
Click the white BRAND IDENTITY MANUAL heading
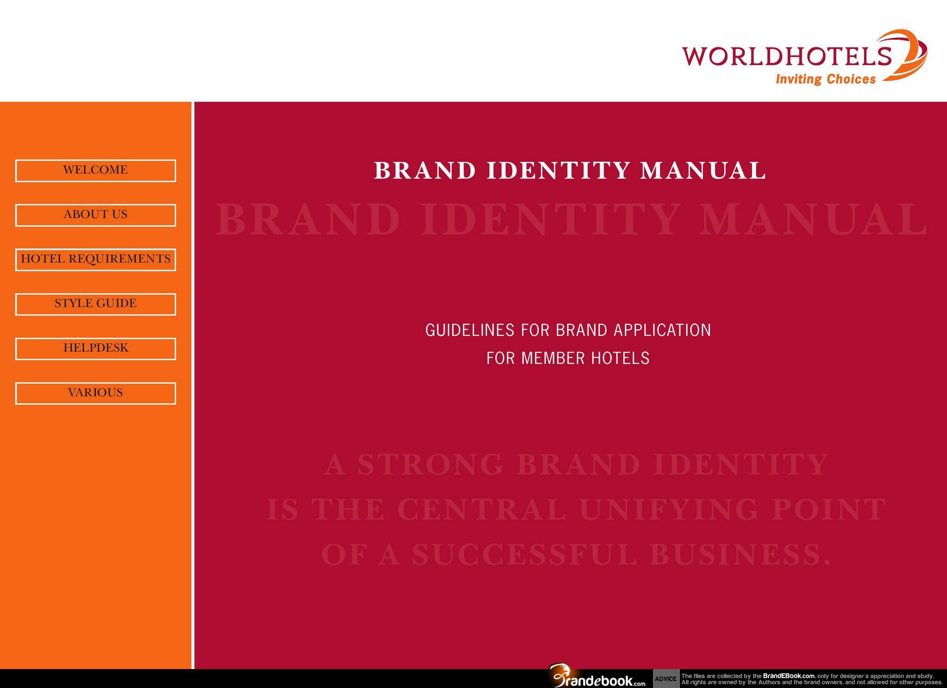click(570, 171)
